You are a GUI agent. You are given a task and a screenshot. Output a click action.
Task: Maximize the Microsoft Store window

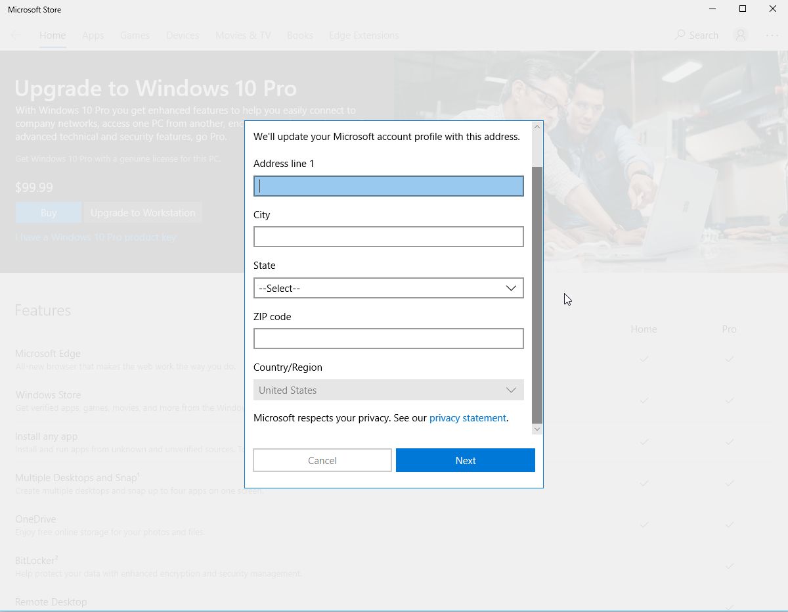pos(743,9)
